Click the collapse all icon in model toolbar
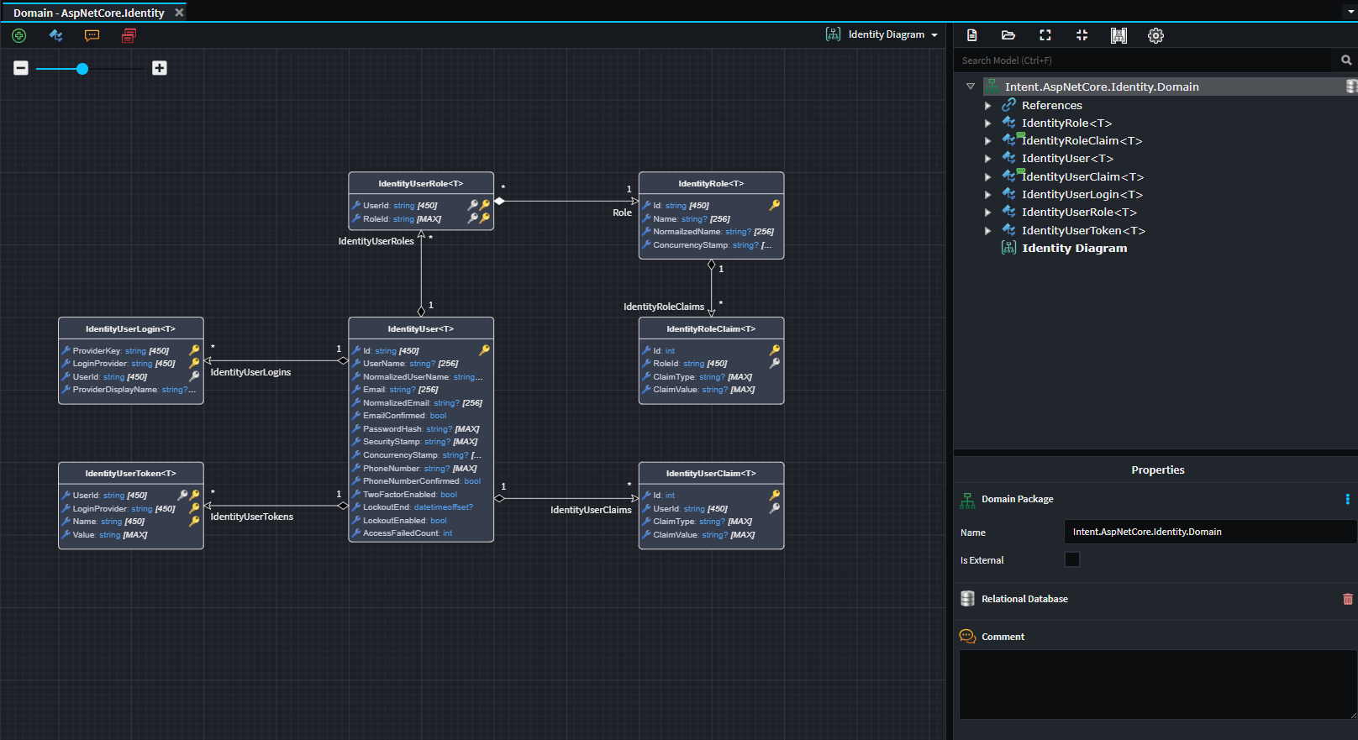1358x740 pixels. [1082, 35]
